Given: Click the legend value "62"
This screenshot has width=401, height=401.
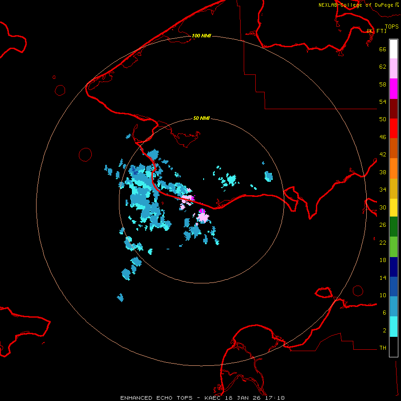Looking at the screenshot, I should pyautogui.click(x=383, y=67).
